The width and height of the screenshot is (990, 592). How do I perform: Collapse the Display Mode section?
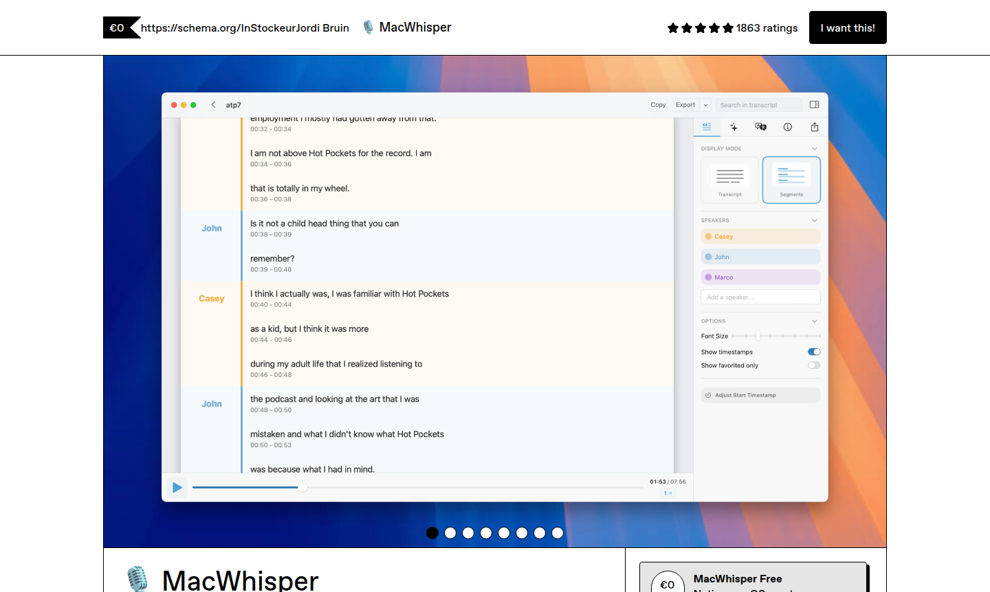coord(815,148)
